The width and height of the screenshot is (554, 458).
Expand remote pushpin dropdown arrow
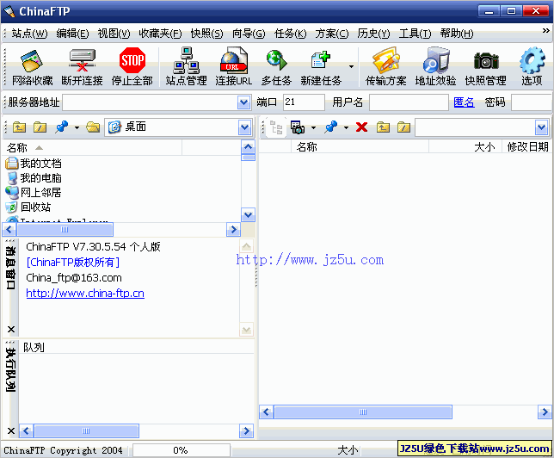[346, 127]
